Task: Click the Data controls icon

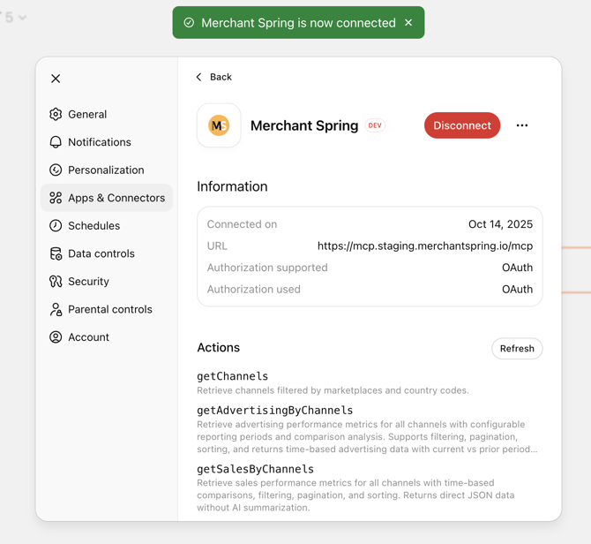Action: [x=56, y=253]
